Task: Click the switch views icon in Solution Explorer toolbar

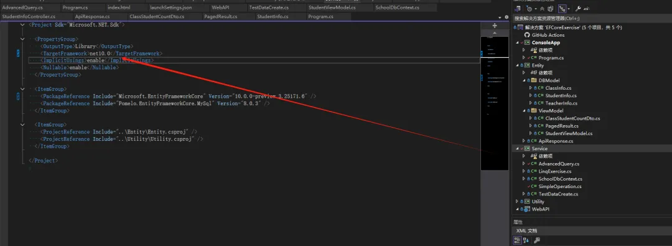Action: pyautogui.click(x=518, y=9)
